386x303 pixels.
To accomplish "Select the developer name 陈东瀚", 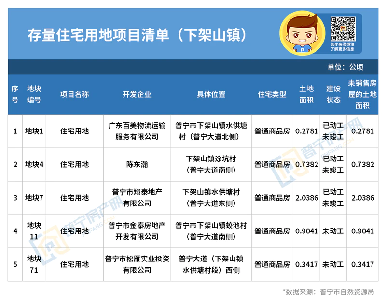I will coord(137,164).
